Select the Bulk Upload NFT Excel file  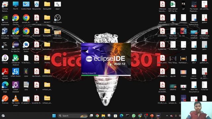pos(173,7)
